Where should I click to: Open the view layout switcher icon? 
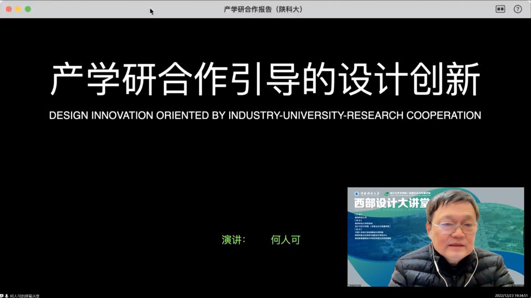[500, 9]
